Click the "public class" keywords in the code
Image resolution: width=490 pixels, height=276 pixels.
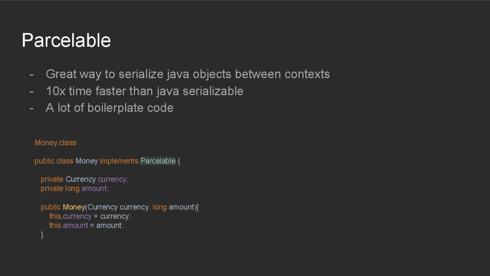(x=54, y=161)
